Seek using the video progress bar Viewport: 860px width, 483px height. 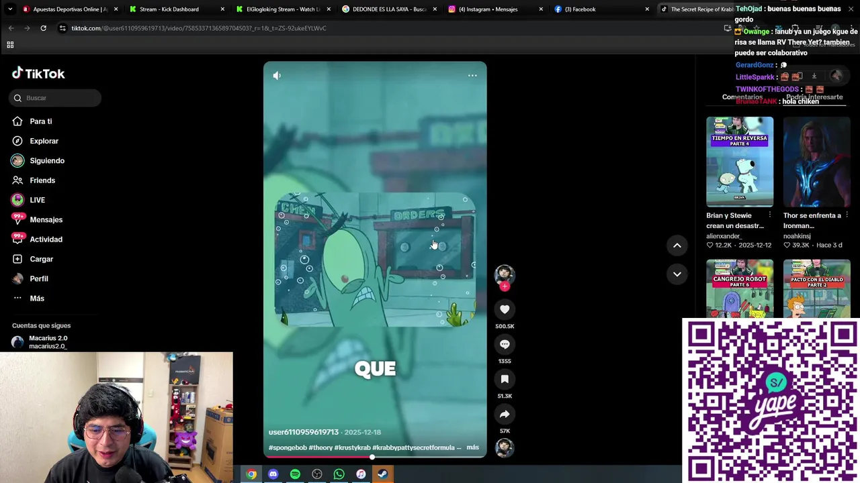coord(375,457)
